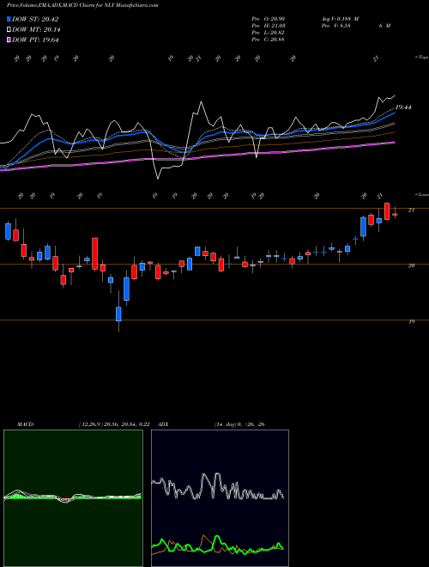This screenshot has width=429, height=567.
Task: Click the 'Pre O: 20.90' open value
Action: pos(268,19)
